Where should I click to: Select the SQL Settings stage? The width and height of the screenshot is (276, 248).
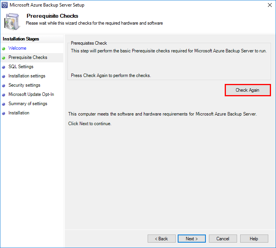point(21,67)
